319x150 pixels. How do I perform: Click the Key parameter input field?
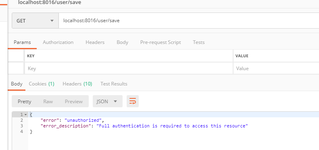click(129, 69)
